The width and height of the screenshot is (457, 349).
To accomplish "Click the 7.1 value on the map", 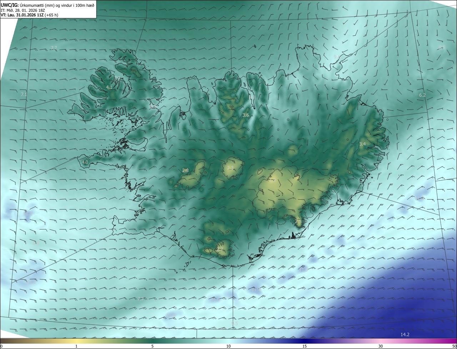I will [x=24, y=94].
